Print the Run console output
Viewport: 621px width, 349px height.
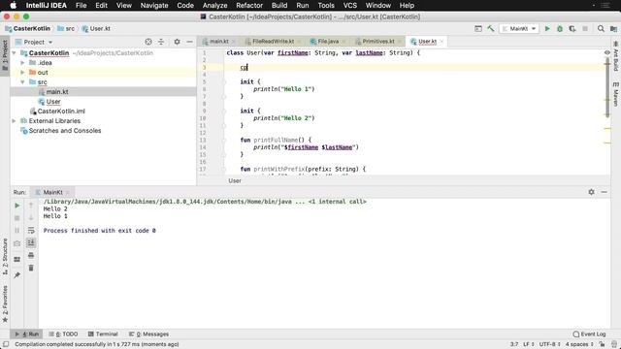point(31,255)
